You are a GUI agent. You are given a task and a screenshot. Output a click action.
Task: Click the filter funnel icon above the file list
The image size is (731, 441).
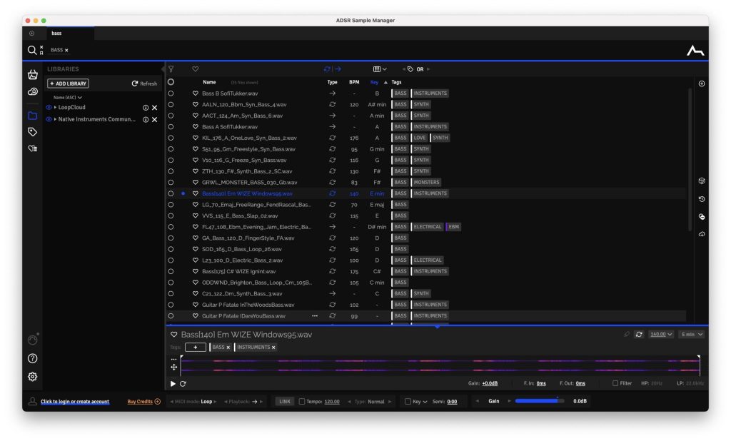point(171,69)
